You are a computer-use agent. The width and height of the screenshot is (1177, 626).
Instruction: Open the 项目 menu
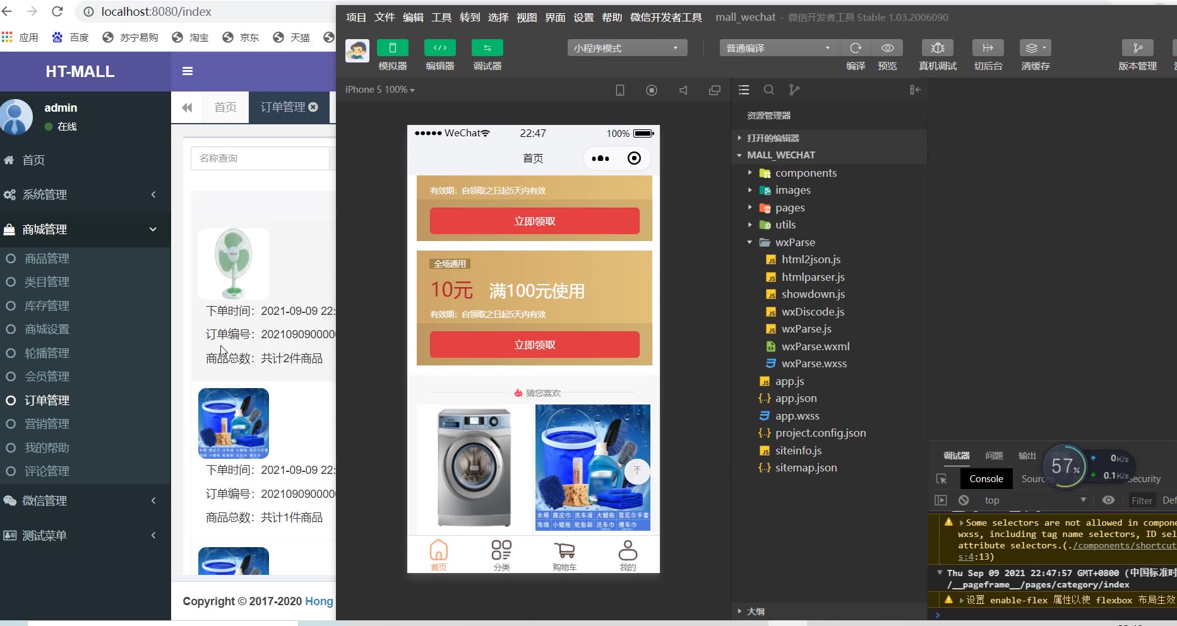[x=356, y=17]
